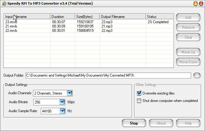
Task: Click the 256 bitrate value
Action: coord(37,102)
